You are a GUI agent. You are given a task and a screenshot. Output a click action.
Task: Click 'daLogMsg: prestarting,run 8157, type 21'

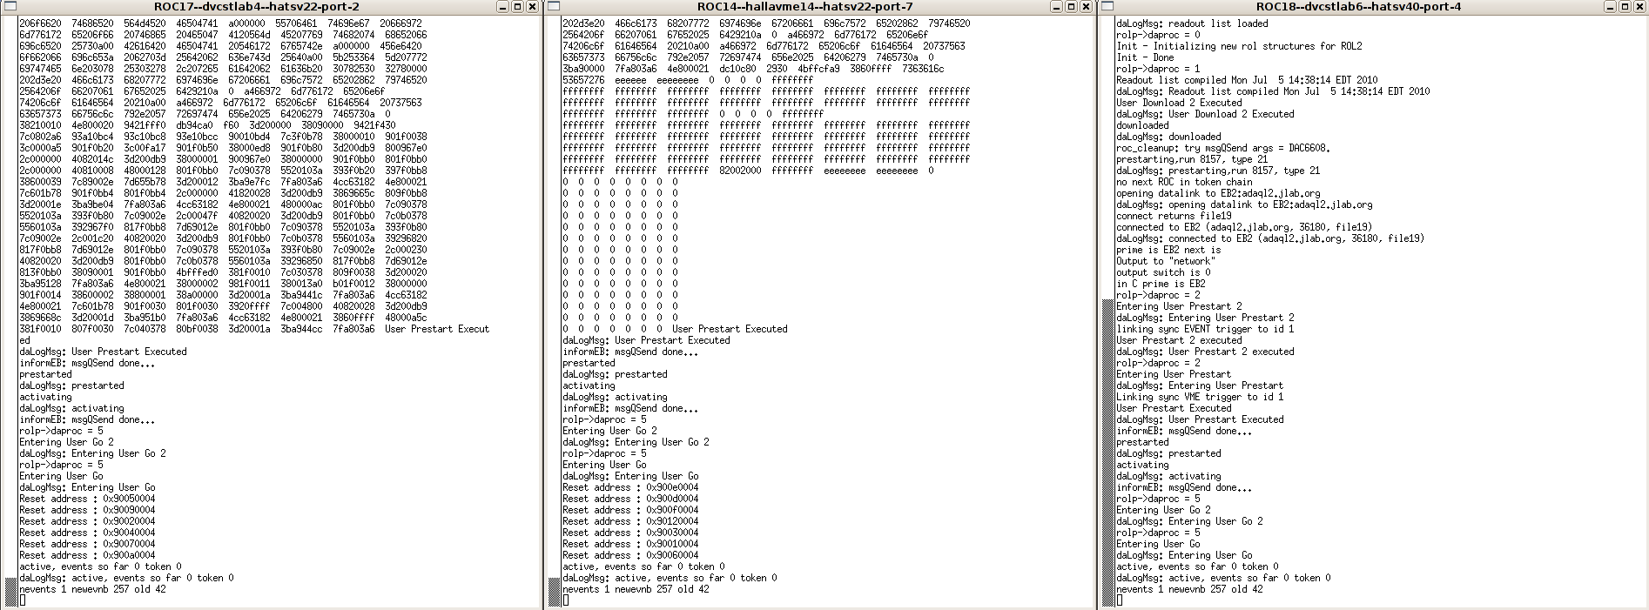click(x=1218, y=171)
